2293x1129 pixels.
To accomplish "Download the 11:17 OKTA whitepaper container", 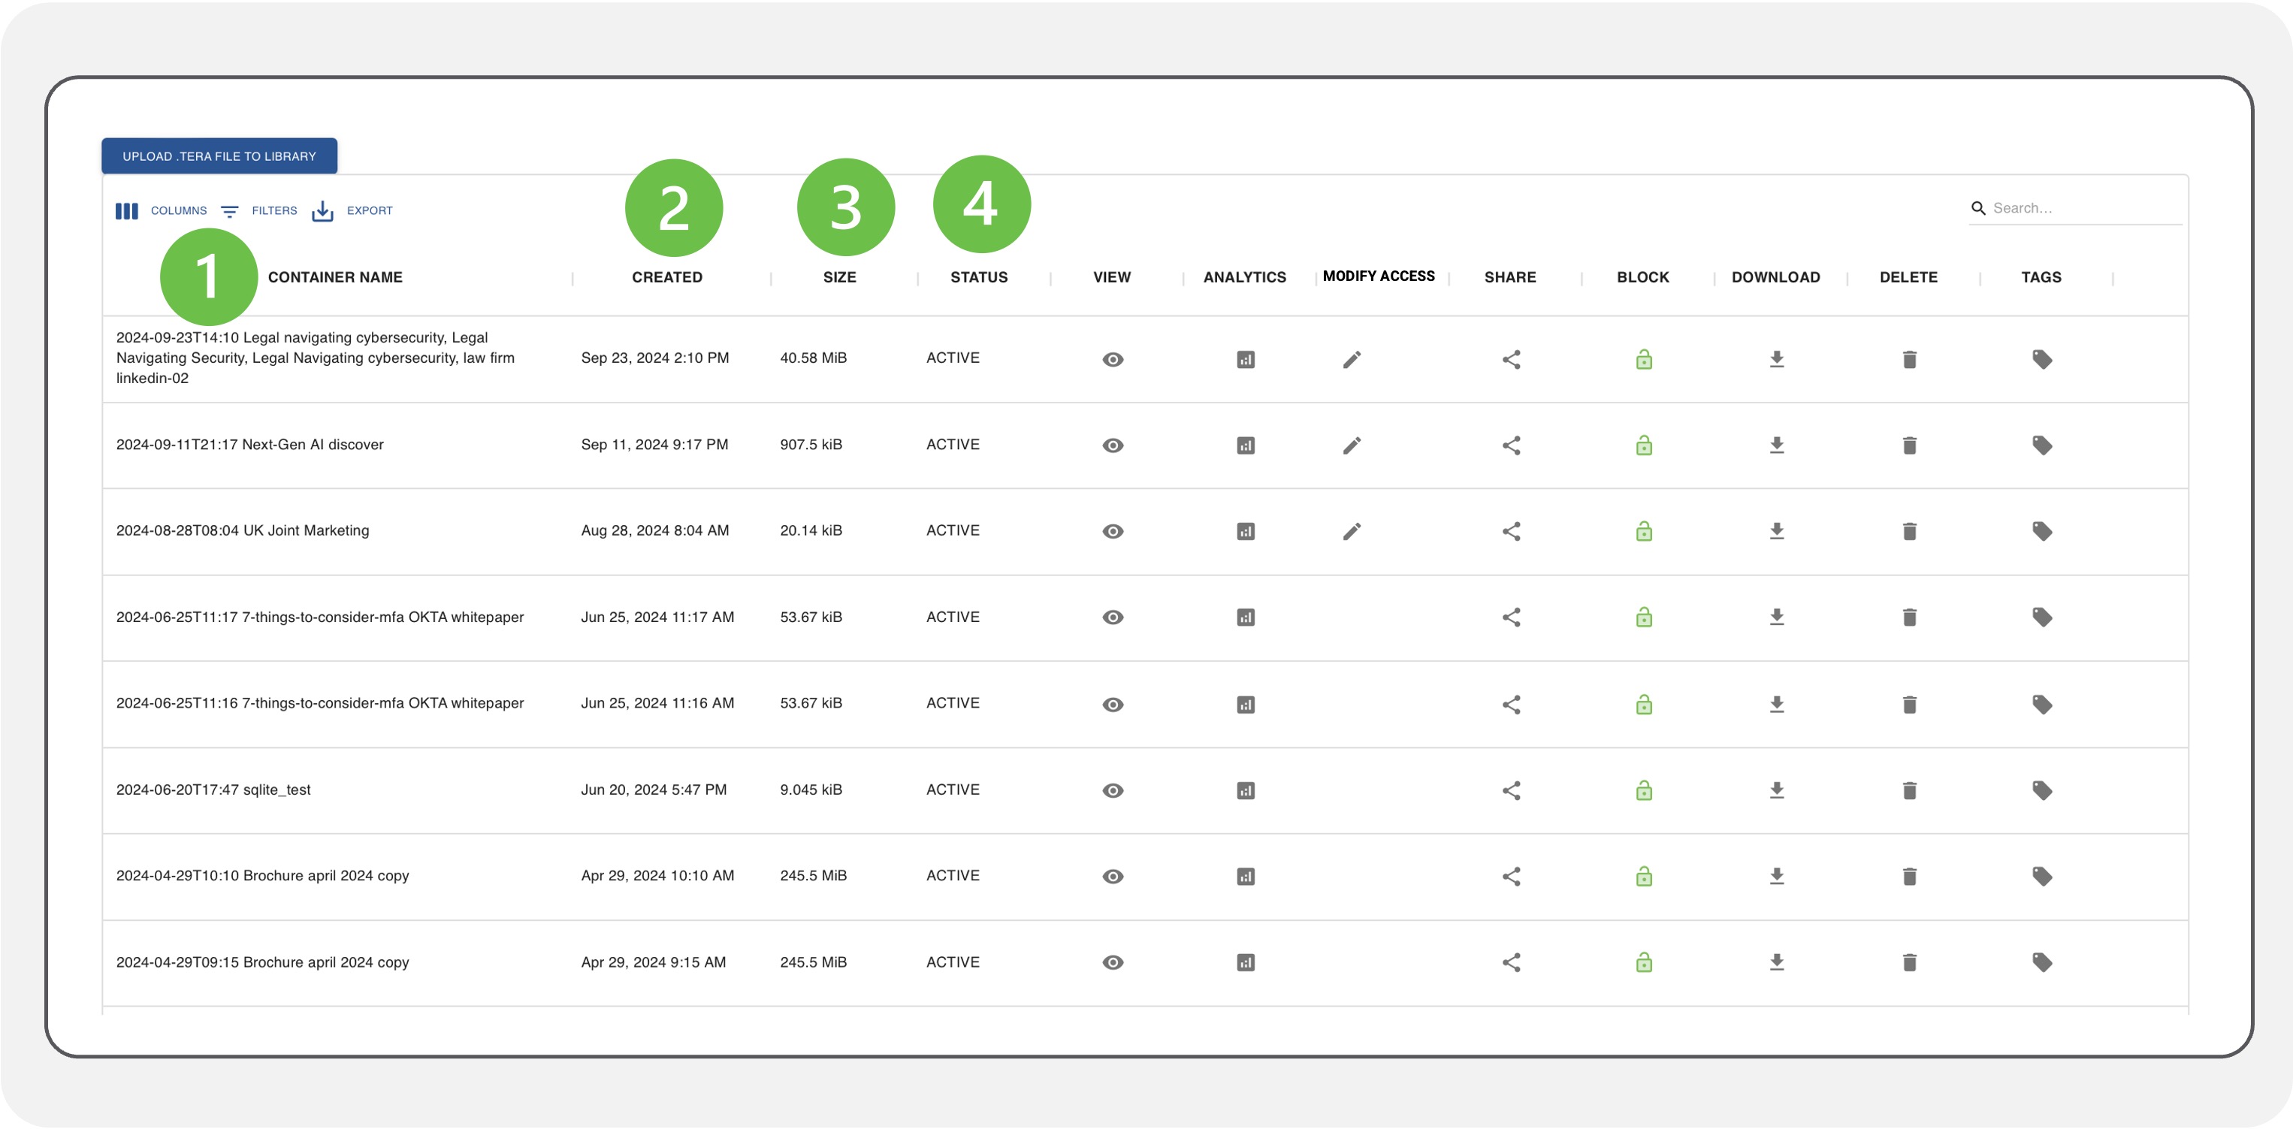I will [1776, 617].
